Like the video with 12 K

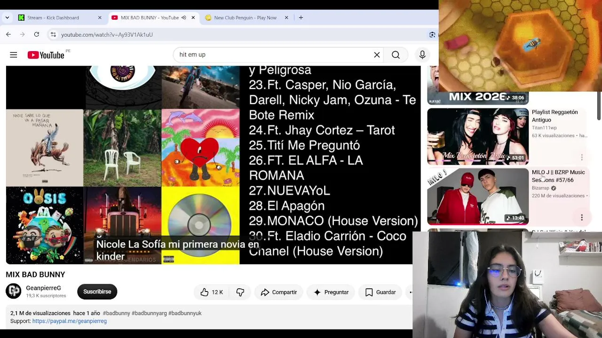(211, 292)
